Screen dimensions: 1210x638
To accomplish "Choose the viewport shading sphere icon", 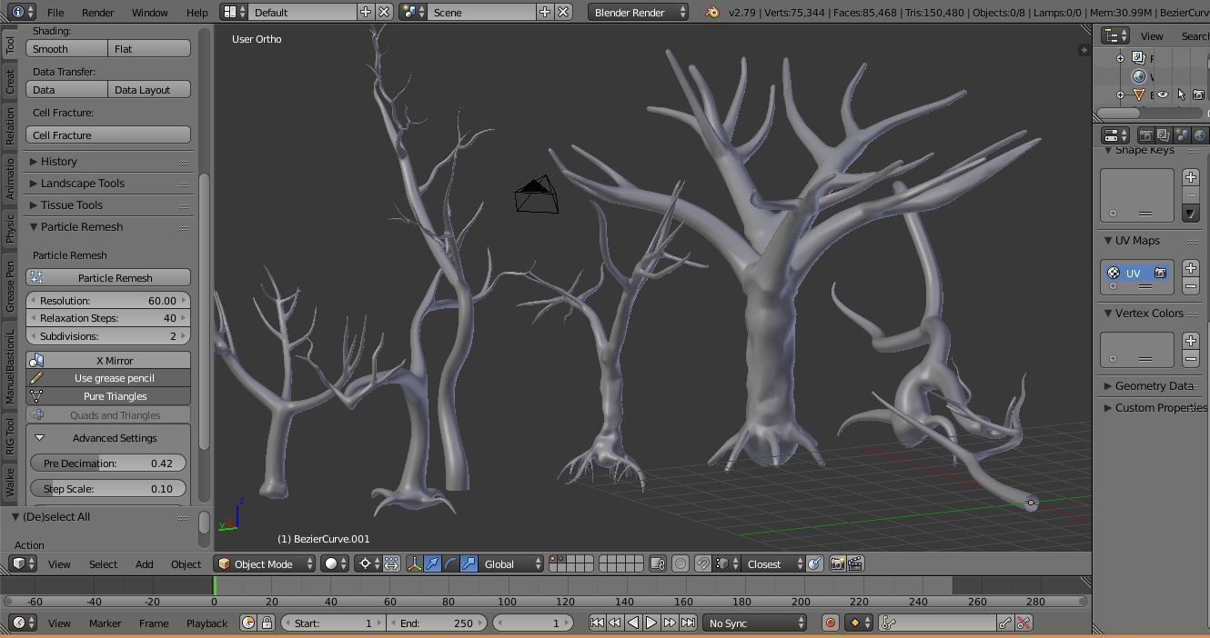I will point(336,563).
